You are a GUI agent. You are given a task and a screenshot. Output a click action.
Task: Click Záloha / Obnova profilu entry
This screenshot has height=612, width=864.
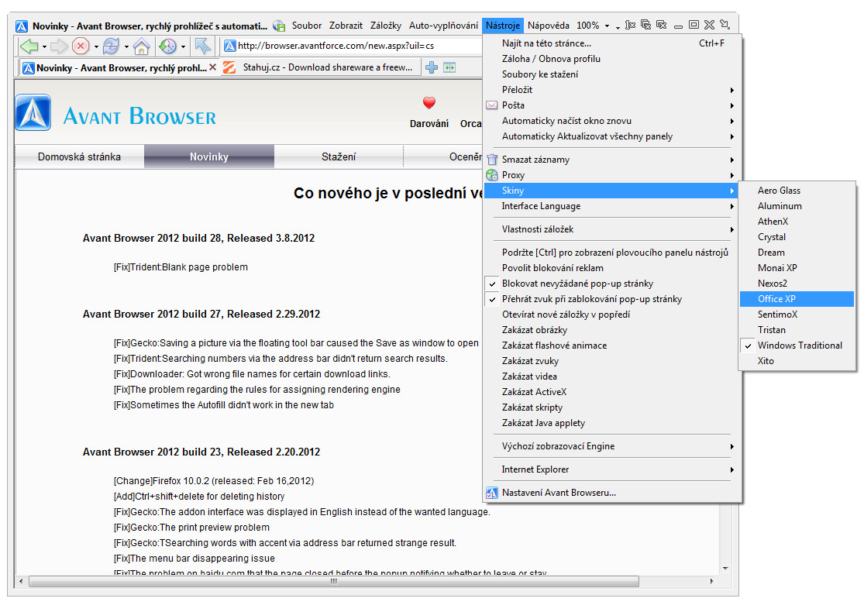[x=612, y=59]
